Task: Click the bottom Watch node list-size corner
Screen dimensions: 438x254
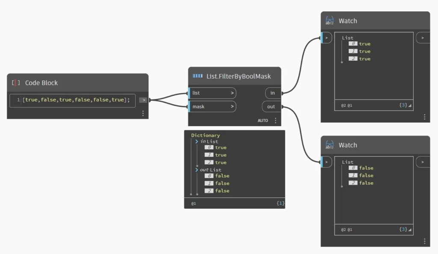Action: [410, 230]
